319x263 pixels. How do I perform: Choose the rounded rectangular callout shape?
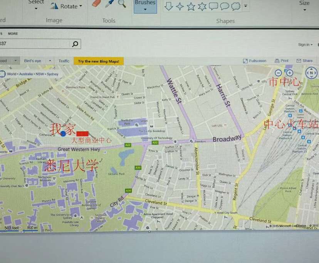coord(213,6)
